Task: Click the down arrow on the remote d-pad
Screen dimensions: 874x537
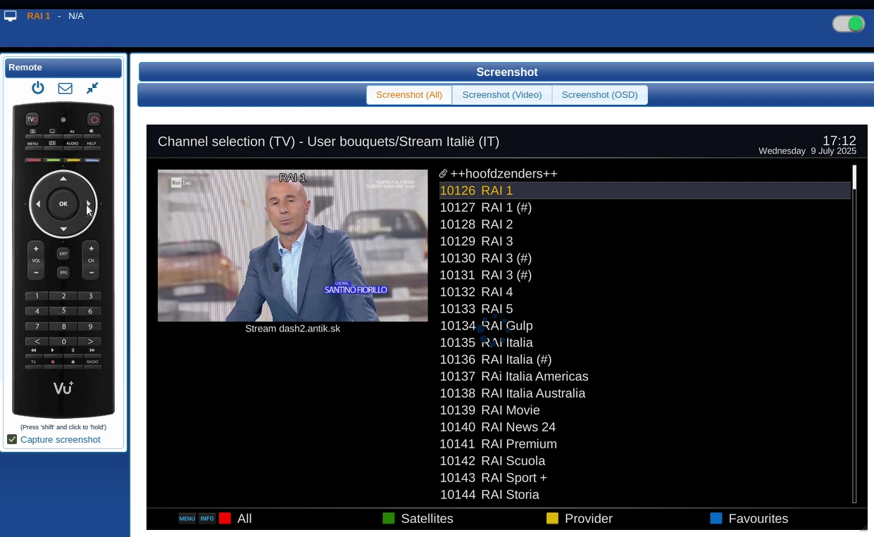Action: pos(63,229)
